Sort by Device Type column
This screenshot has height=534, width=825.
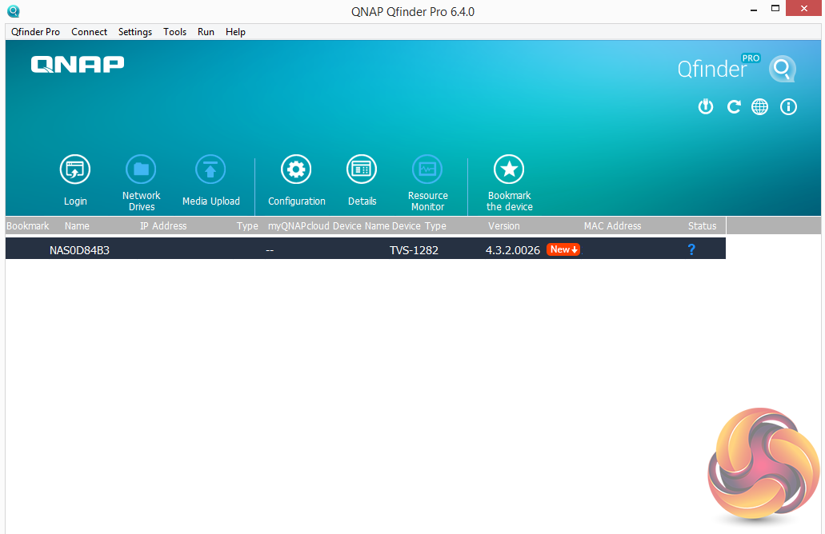(419, 226)
